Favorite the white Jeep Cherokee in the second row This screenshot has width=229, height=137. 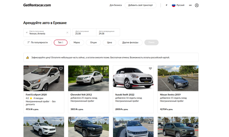click(x=61, y=120)
